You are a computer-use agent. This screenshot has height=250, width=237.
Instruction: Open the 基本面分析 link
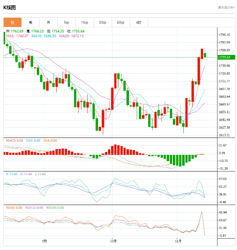click(226, 7)
